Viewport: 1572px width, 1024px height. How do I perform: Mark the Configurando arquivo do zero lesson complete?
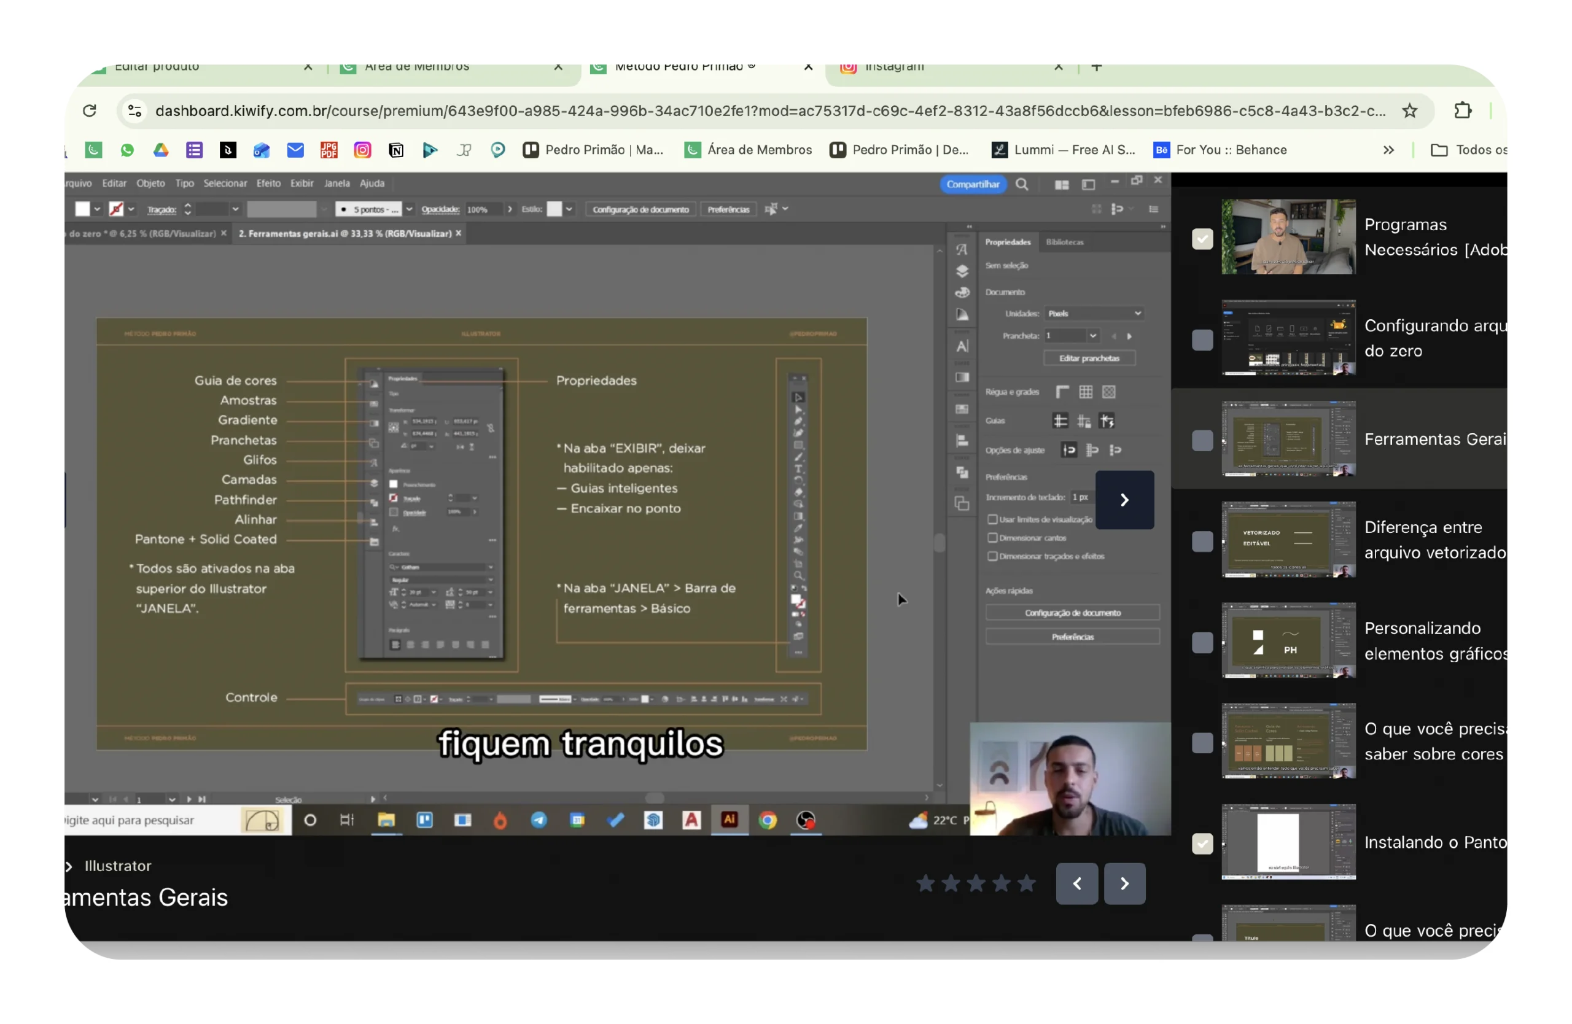tap(1202, 340)
